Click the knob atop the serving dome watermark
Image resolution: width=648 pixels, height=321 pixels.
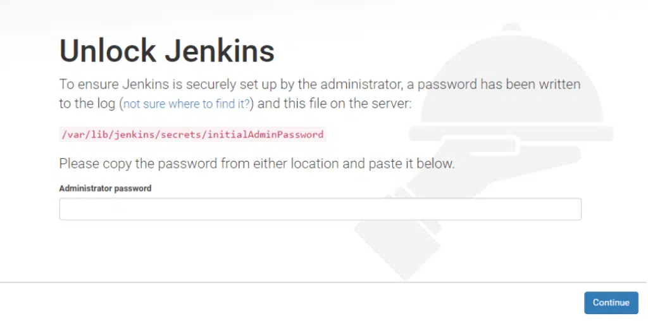(x=511, y=28)
